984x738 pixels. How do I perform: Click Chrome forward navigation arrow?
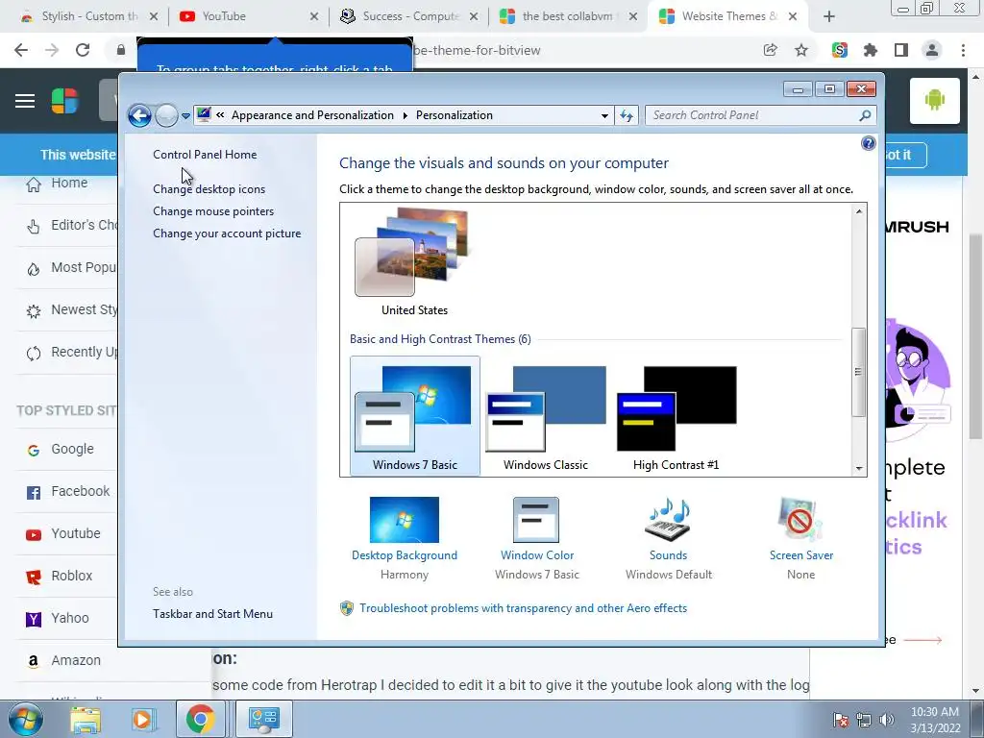pyautogui.click(x=52, y=50)
